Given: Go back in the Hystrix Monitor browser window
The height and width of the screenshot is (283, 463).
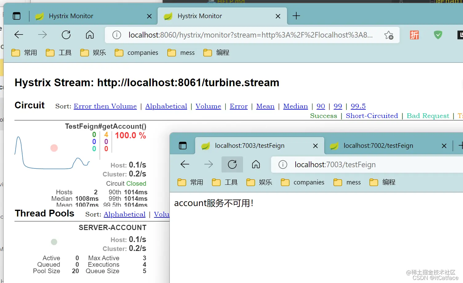Looking at the screenshot, I should (x=19, y=35).
